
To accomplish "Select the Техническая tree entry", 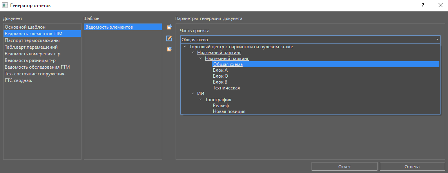I will tap(226, 88).
